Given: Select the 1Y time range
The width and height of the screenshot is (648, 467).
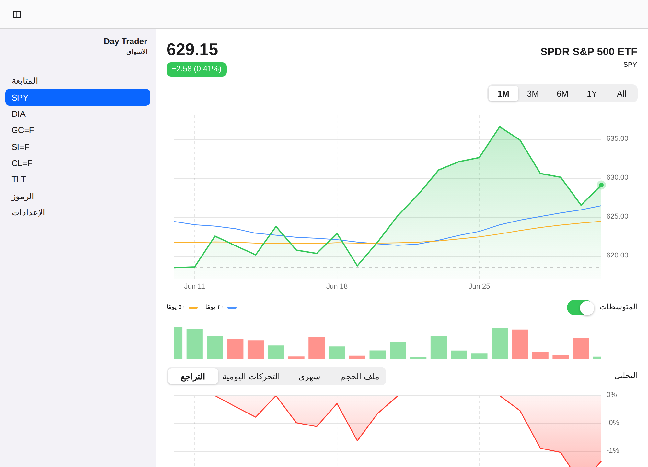Looking at the screenshot, I should click(592, 94).
